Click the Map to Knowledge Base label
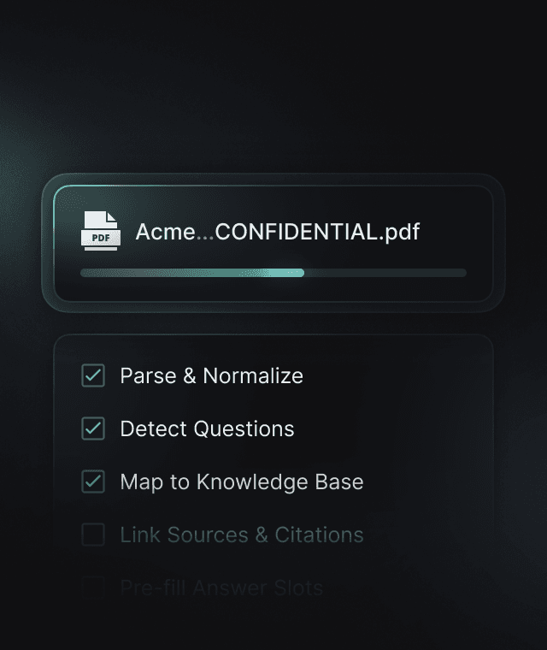Screen dimensions: 547x650 (x=242, y=482)
